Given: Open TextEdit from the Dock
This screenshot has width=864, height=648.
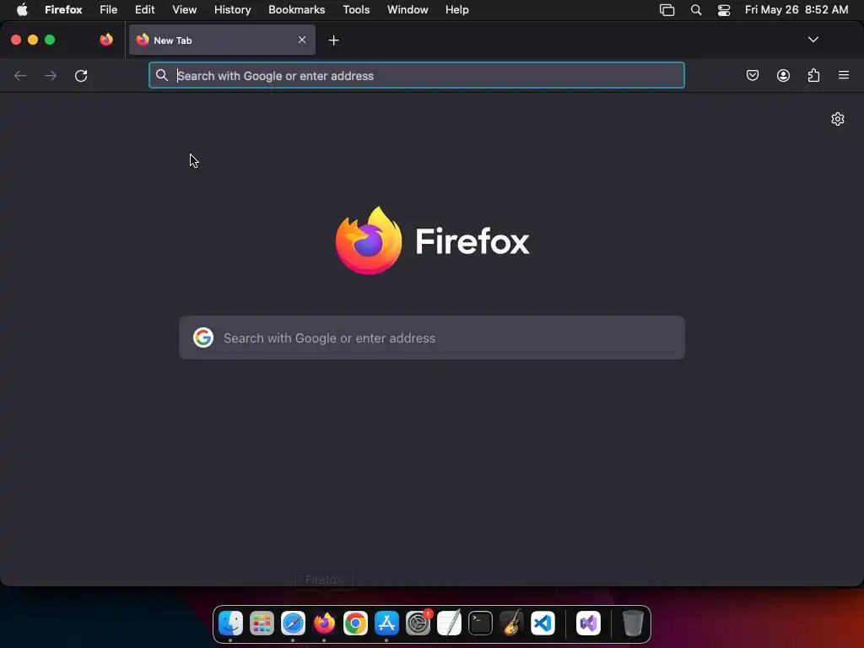Looking at the screenshot, I should [449, 624].
